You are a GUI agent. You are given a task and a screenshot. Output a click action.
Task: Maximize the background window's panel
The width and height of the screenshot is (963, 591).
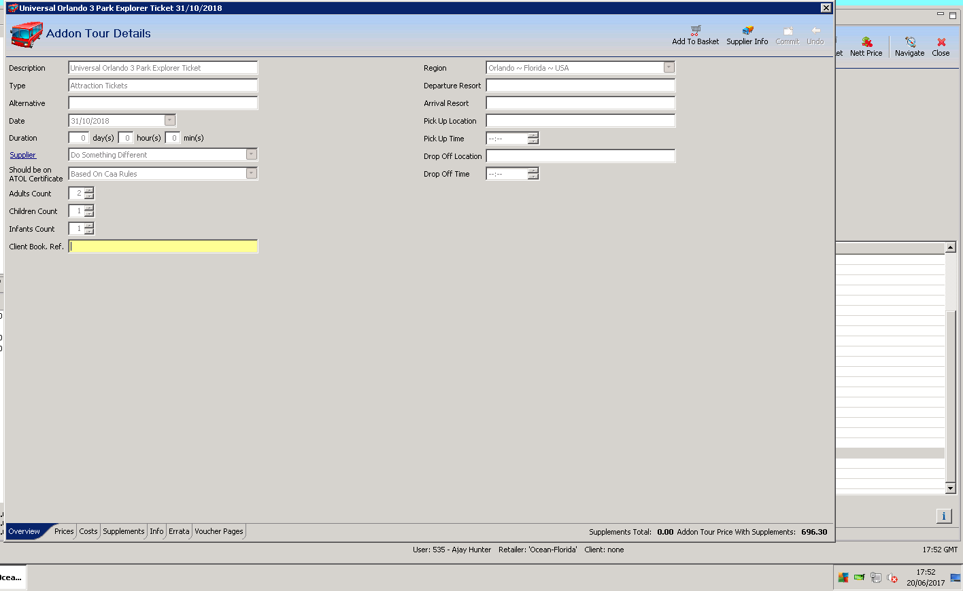(953, 14)
